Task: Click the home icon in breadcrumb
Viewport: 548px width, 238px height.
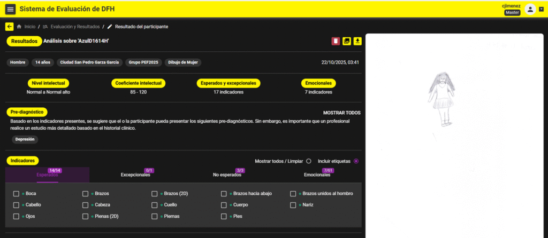Action: (20, 26)
